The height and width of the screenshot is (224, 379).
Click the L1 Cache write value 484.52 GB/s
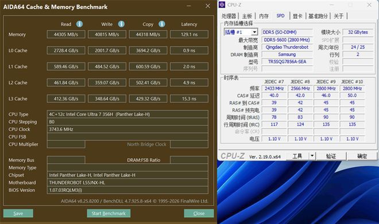coord(107,66)
